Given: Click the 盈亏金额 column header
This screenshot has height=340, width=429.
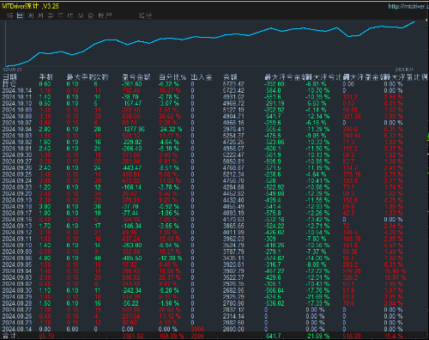Looking at the screenshot, I should (136, 77).
